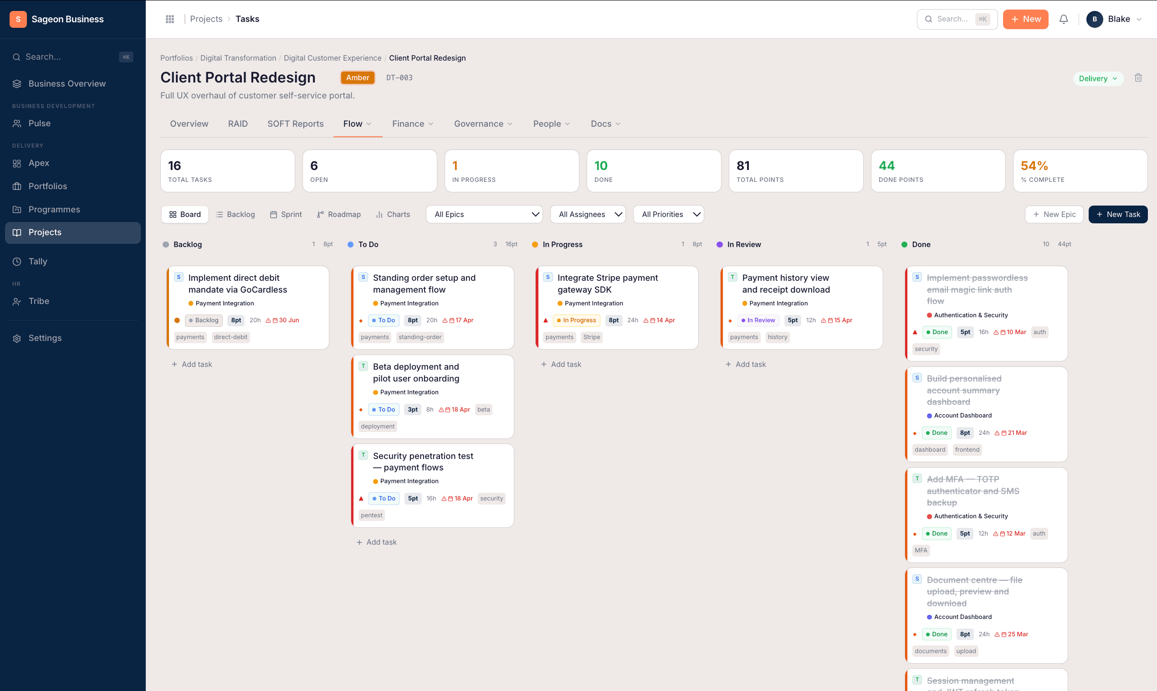
Task: Go to Projects breadcrumb in top bar
Action: coord(206,19)
